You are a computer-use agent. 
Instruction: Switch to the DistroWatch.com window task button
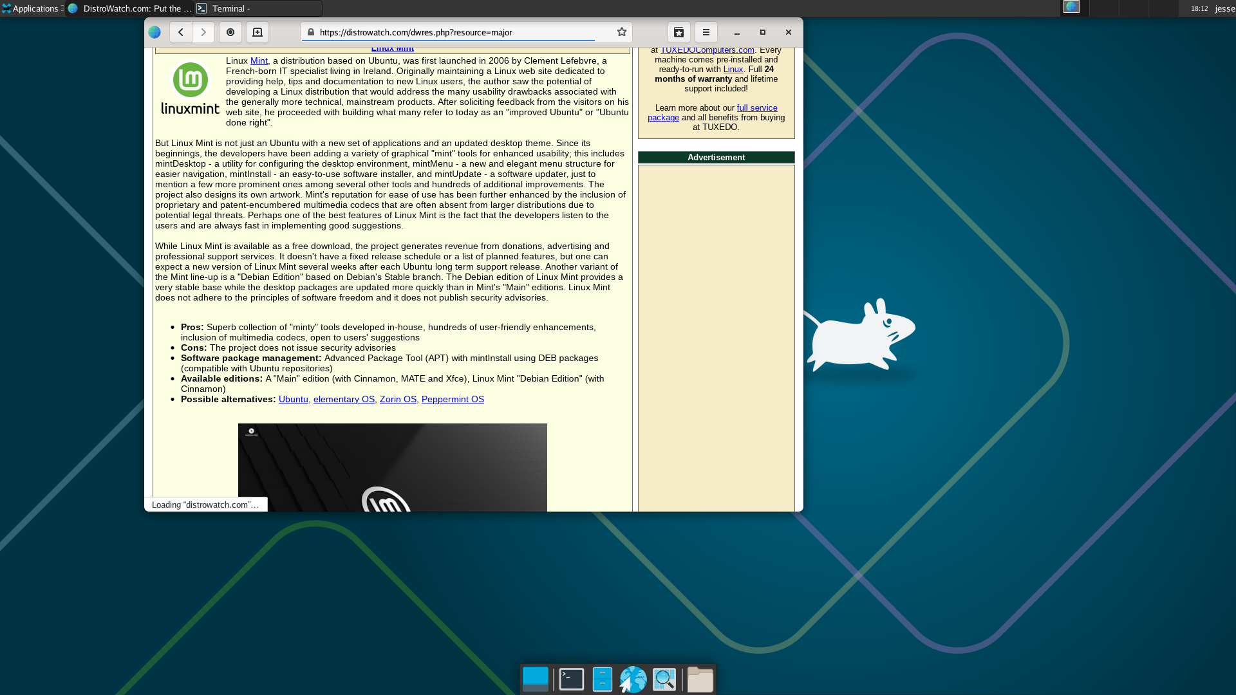131,8
